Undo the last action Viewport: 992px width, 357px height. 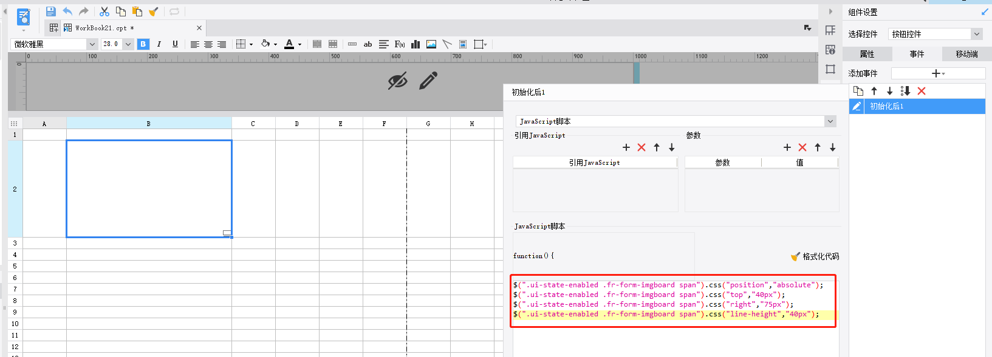[x=67, y=12]
